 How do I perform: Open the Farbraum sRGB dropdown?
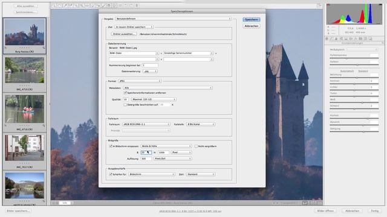(146, 125)
